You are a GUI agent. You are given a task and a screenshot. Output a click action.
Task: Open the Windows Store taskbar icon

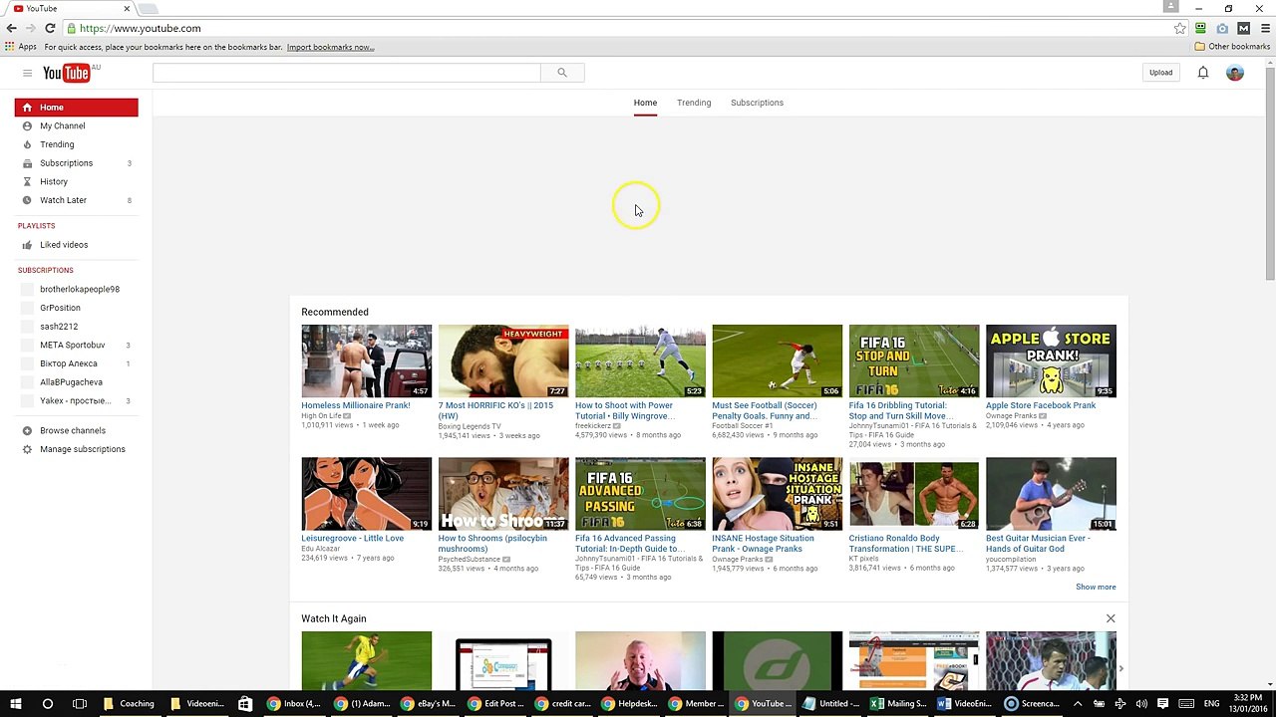point(244,704)
